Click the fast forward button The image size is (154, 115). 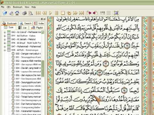[75, 13]
